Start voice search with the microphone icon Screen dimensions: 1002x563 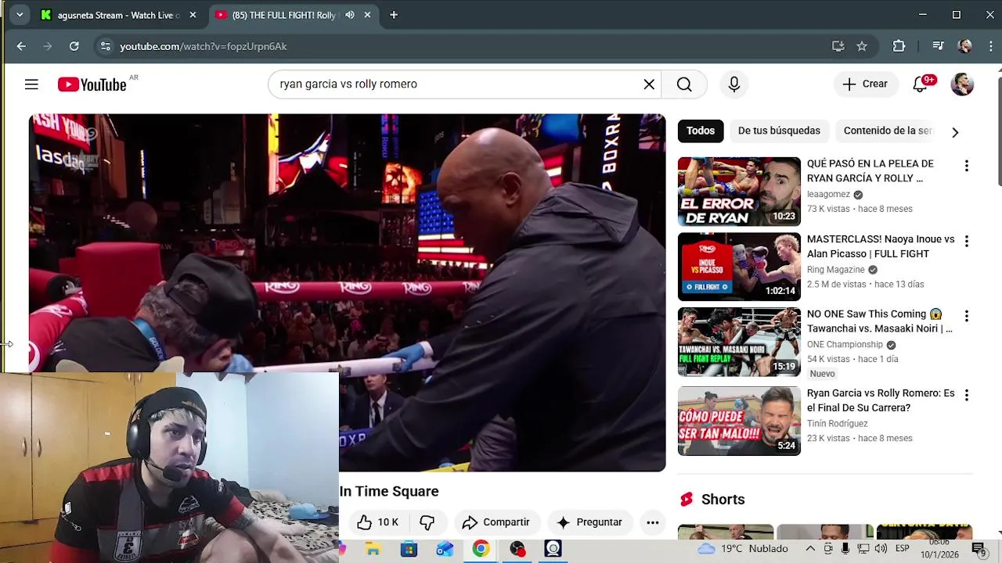[734, 84]
